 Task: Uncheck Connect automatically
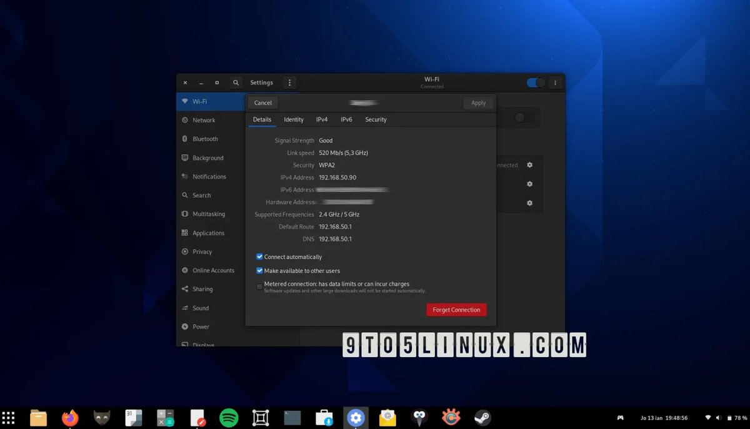pyautogui.click(x=259, y=256)
